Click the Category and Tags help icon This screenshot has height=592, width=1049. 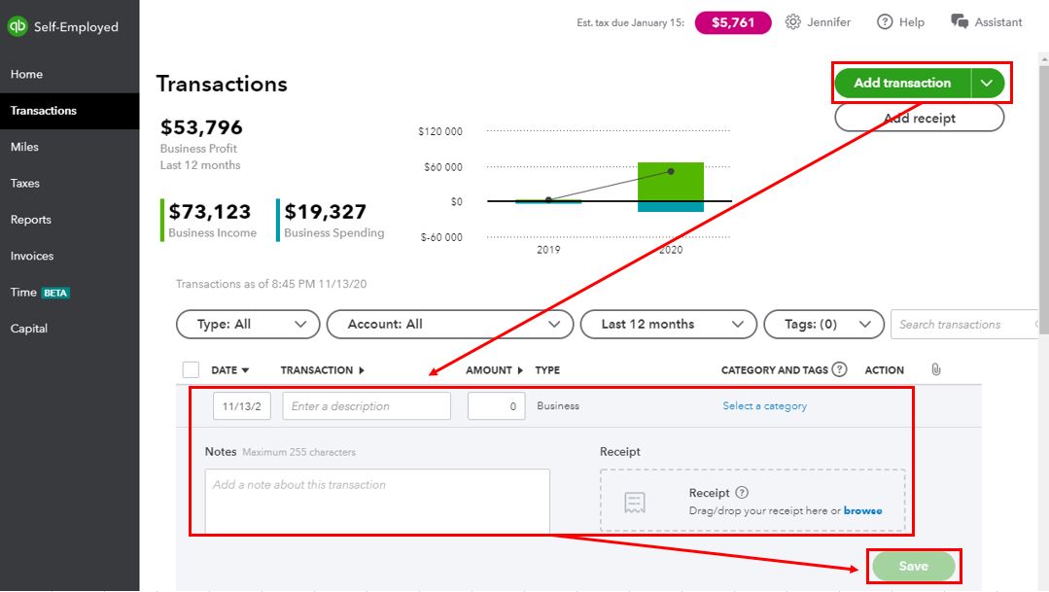(x=839, y=369)
